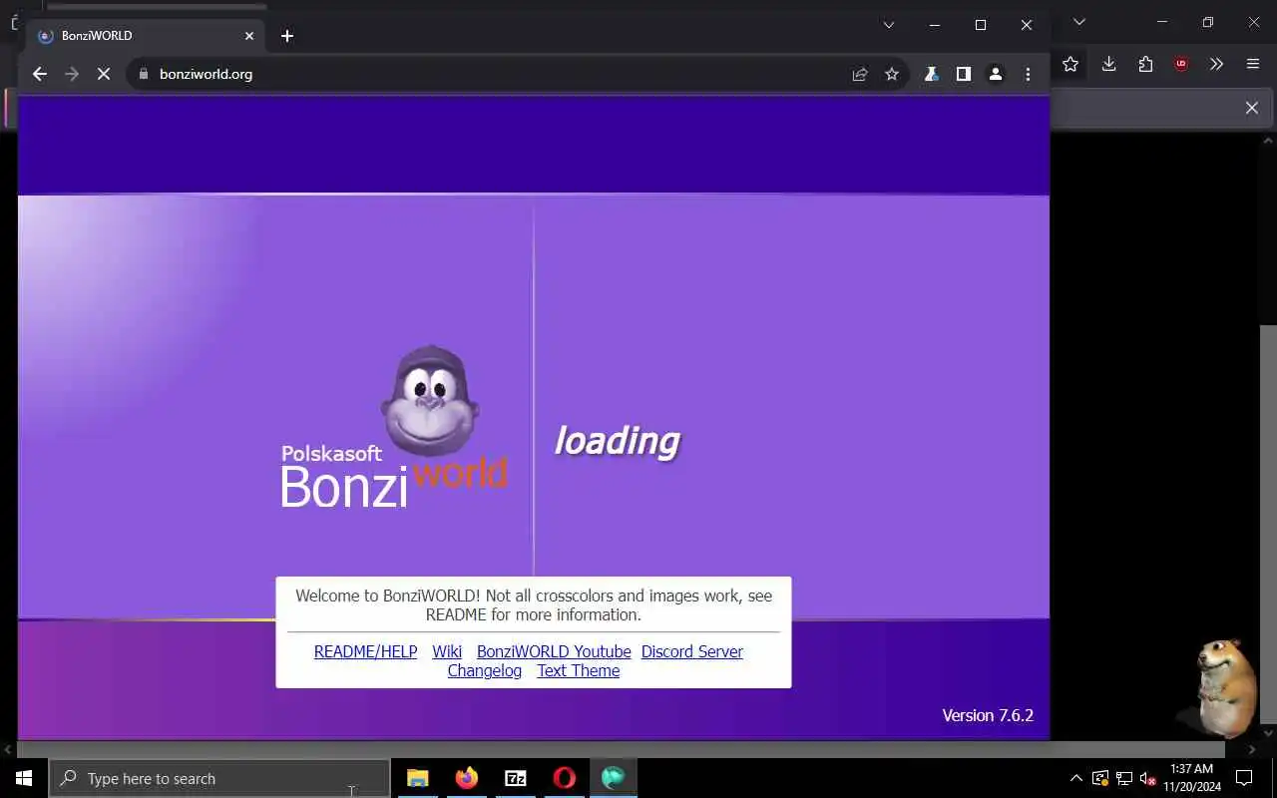
Task: Click the active teal browser taskbar icon
Action: [x=614, y=778]
